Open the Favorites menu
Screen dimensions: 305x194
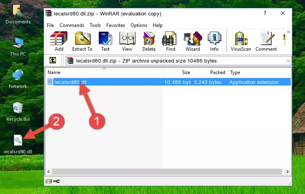[115, 25]
